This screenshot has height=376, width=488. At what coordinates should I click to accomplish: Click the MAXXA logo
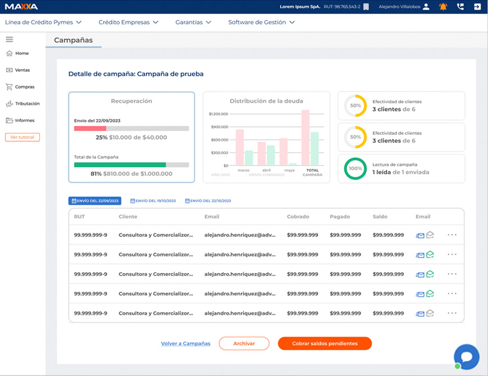click(21, 7)
